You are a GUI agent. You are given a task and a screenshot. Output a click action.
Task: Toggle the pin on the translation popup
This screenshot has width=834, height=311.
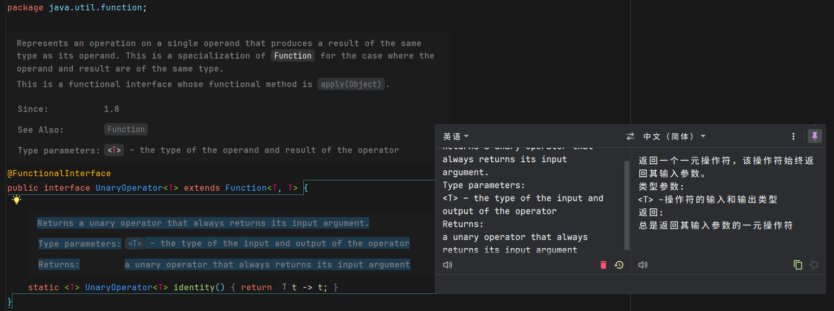point(814,136)
